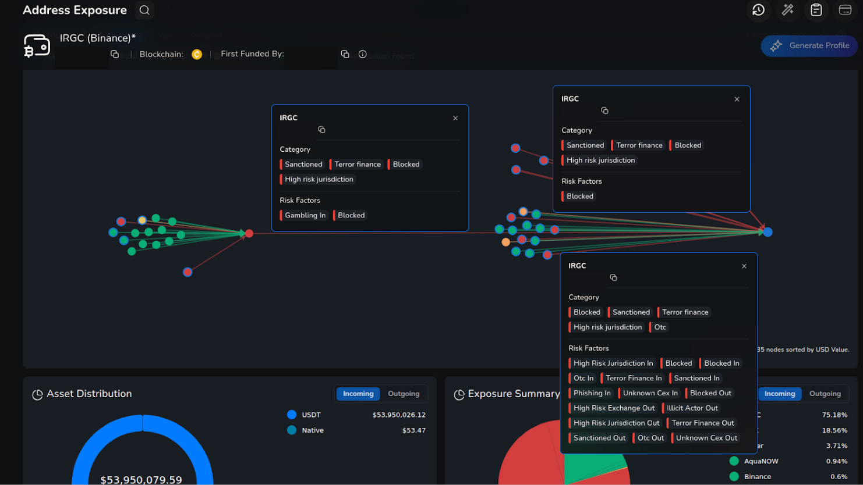
Task: Click the Sanctioned In tag
Action: (695, 378)
